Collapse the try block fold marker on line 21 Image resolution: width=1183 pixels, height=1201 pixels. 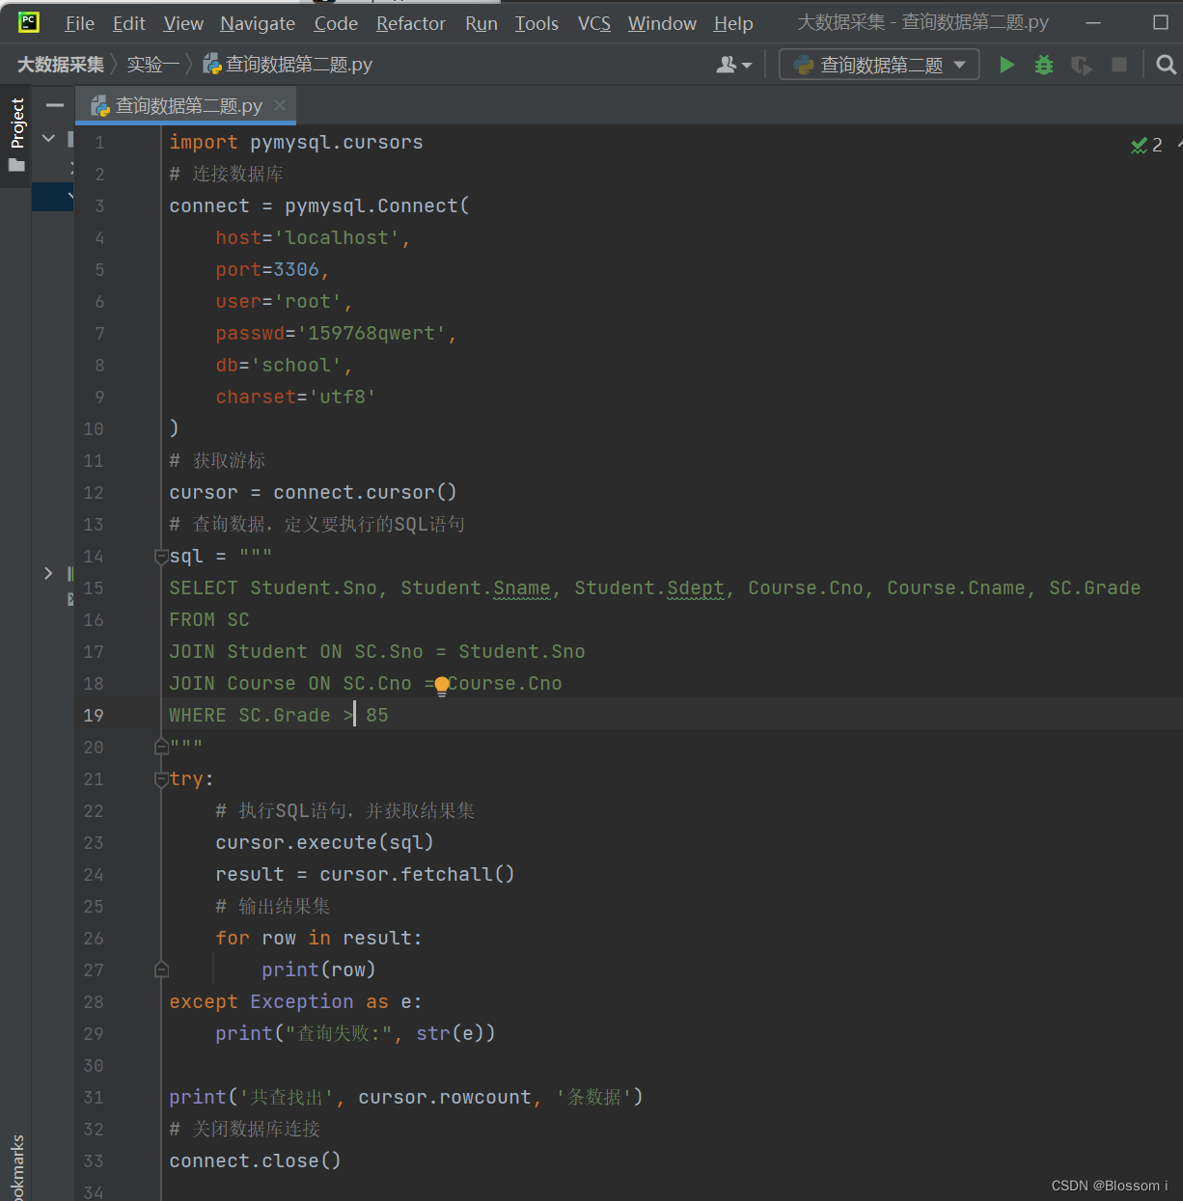click(161, 778)
